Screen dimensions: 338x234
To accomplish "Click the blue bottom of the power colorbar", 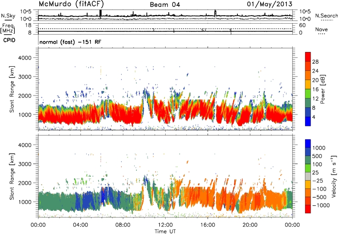I will click(x=308, y=121).
